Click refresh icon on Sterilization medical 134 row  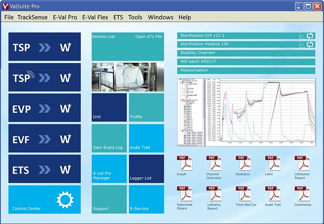click(x=310, y=44)
